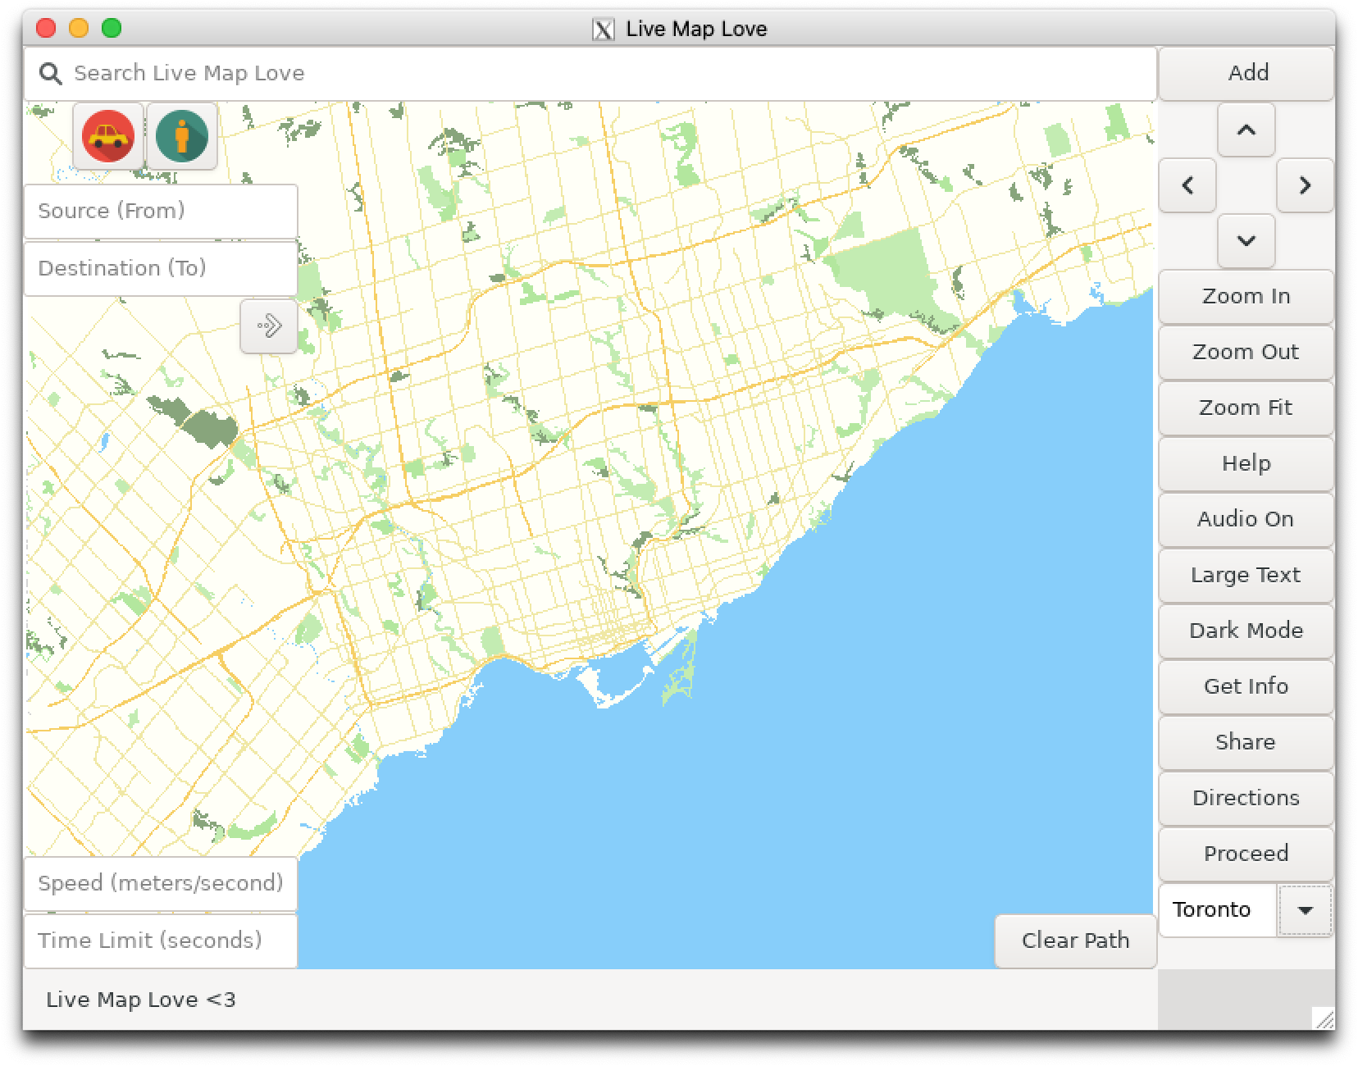The height and width of the screenshot is (1066, 1358).
Task: Open the Toronto city dropdown
Action: 1217,909
